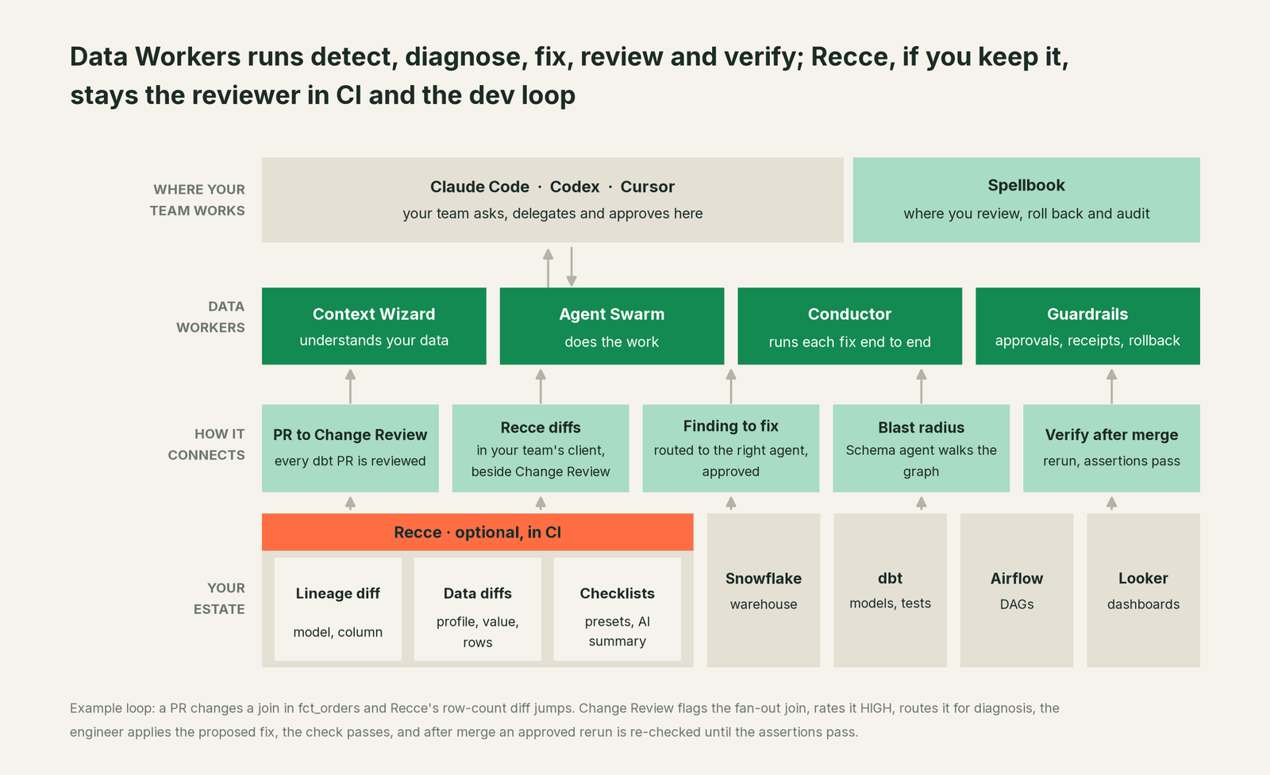Click the 'runs each fix end to end' subtitle

click(x=849, y=342)
